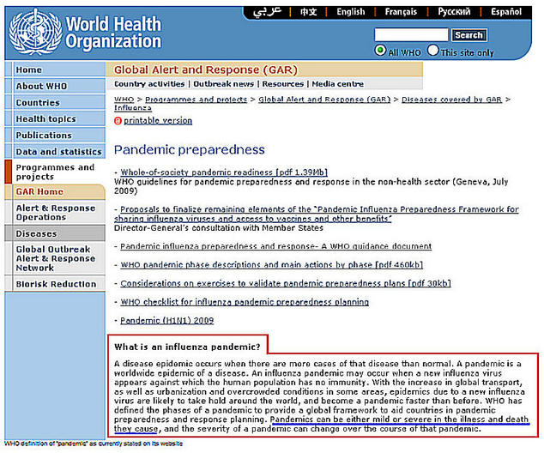544x453 pixels.
Task: Click the What is an influenza pandemic? heading
Action: click(x=187, y=347)
